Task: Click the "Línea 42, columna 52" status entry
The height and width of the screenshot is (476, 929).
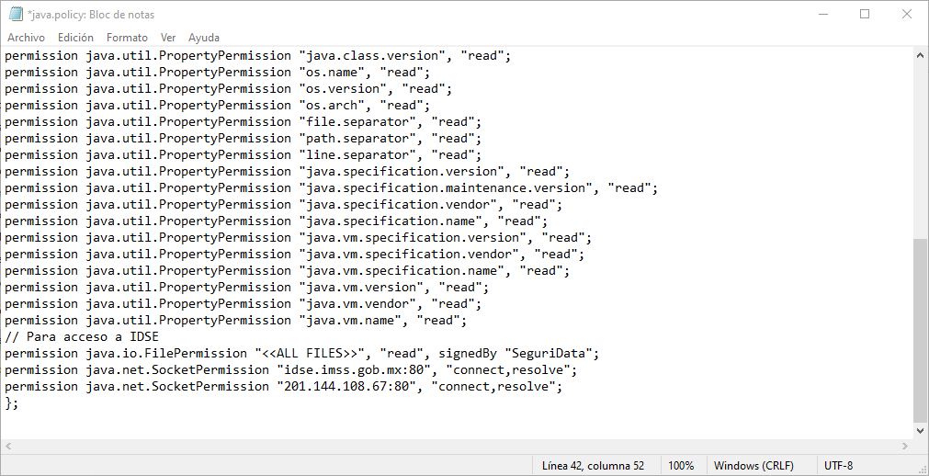Action: coord(593,465)
